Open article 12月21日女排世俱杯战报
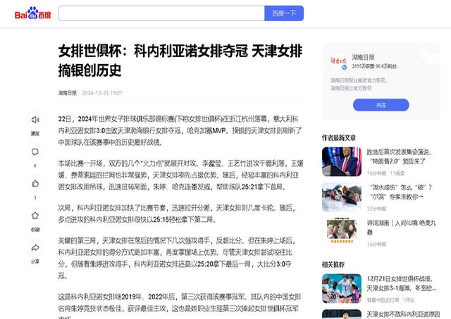This screenshot has height=319, width=451. pos(402,283)
